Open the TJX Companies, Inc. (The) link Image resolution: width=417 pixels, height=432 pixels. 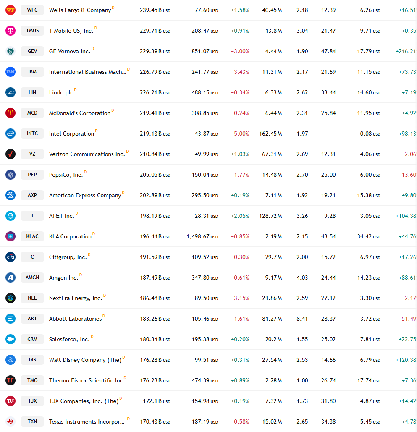point(84,401)
